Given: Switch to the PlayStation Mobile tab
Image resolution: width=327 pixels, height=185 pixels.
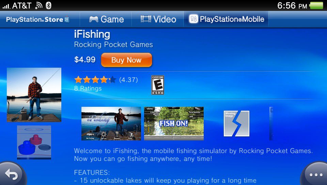Looking at the screenshot, I should [226, 19].
